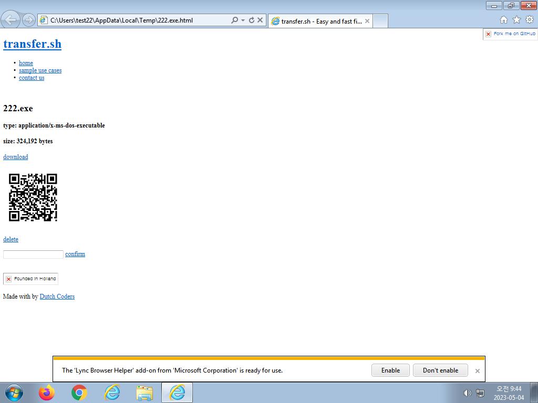
Task: Open the Home page icon
Action: pyautogui.click(x=504, y=20)
